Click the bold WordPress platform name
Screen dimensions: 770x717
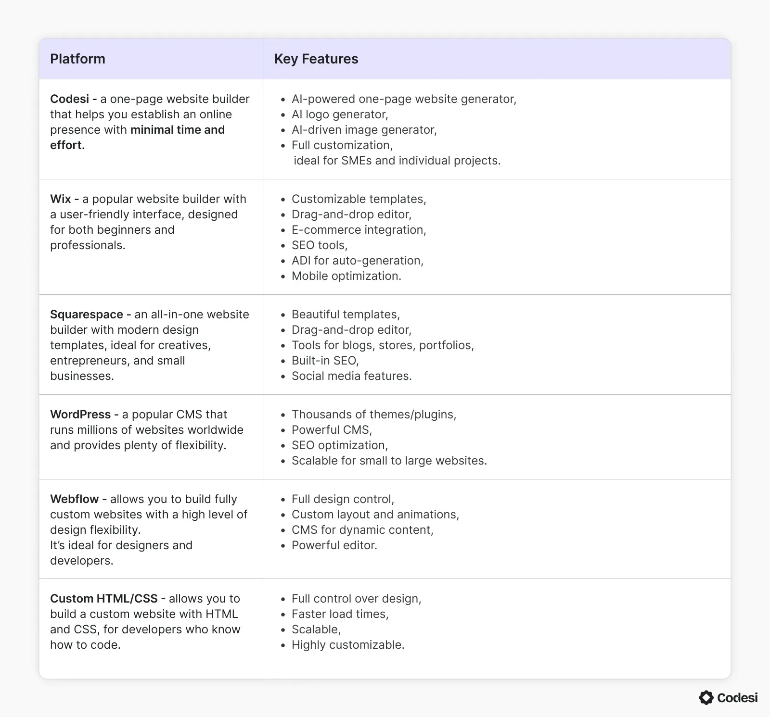80,414
